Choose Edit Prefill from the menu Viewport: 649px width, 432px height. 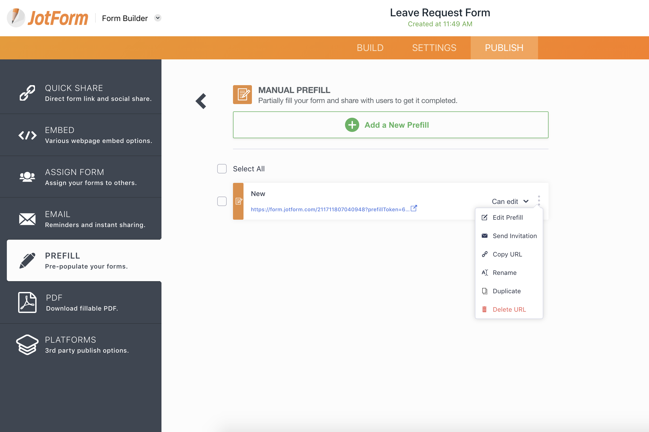(507, 217)
